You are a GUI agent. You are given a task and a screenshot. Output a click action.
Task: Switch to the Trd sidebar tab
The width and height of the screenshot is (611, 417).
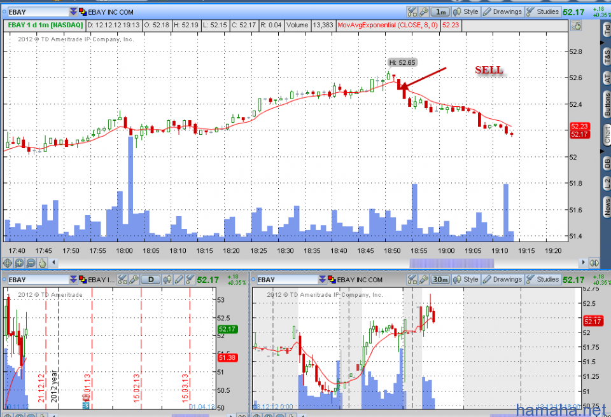(x=607, y=30)
